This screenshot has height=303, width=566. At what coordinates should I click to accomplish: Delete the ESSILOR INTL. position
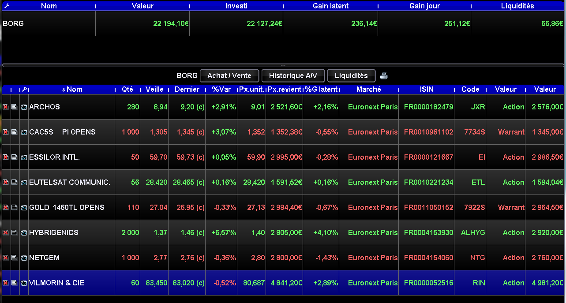(x=6, y=157)
